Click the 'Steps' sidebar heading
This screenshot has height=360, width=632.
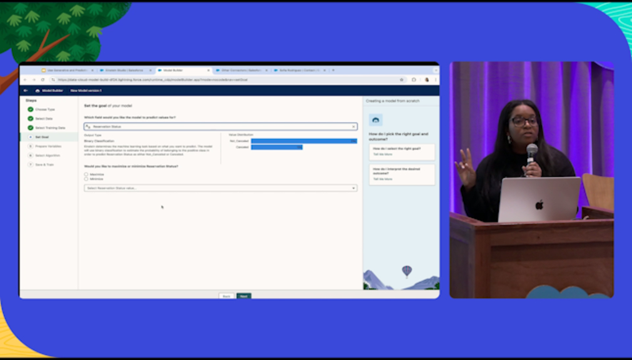(x=31, y=101)
